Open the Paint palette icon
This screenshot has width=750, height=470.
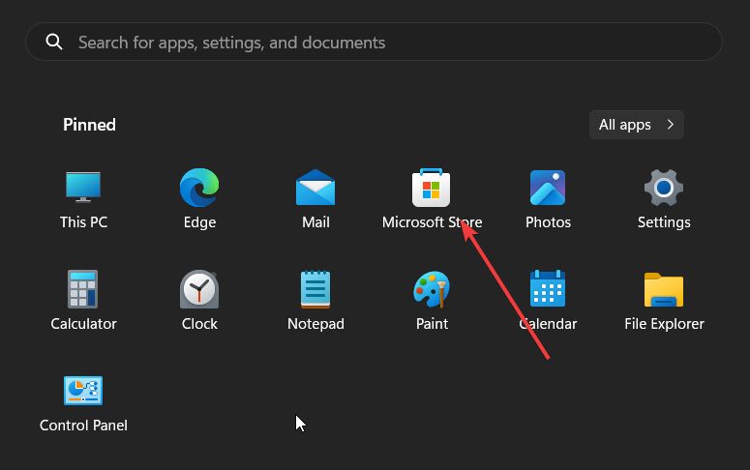tap(432, 289)
